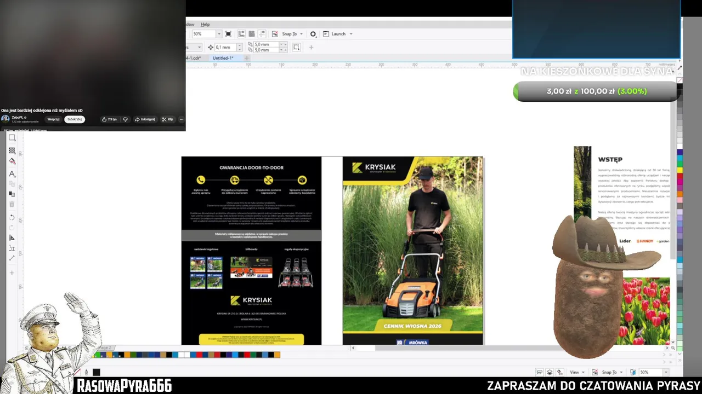Select the Connector tool

click(12, 248)
